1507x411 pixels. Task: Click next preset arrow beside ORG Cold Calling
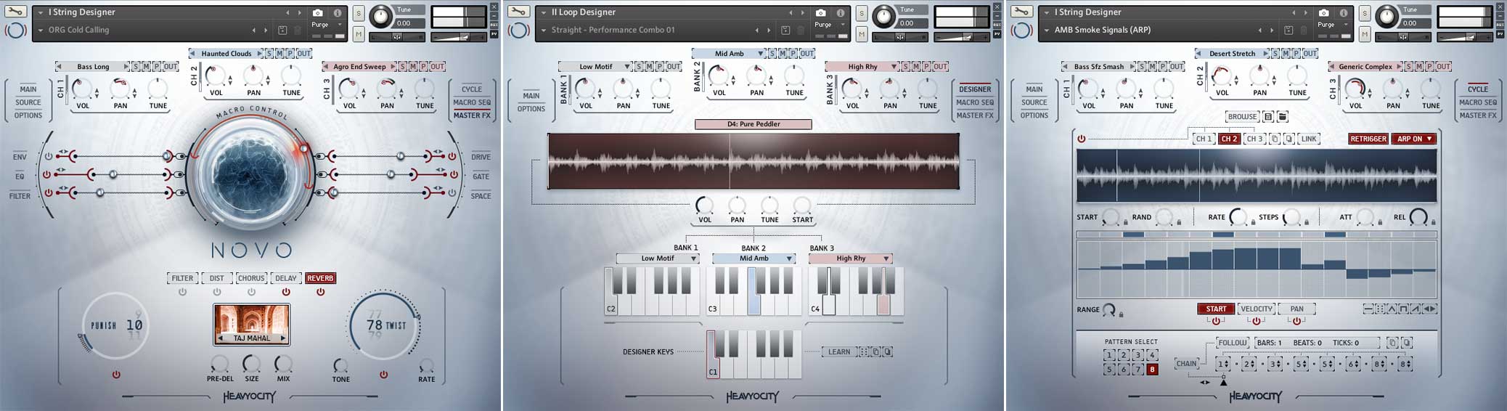pyautogui.click(x=264, y=30)
